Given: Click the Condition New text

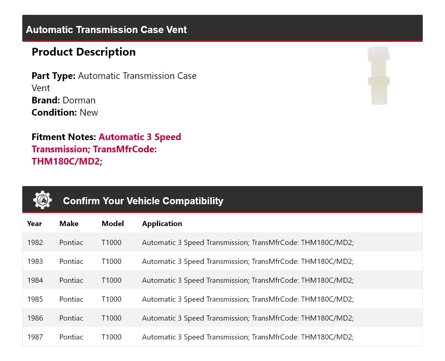Looking at the screenshot, I should point(65,112).
